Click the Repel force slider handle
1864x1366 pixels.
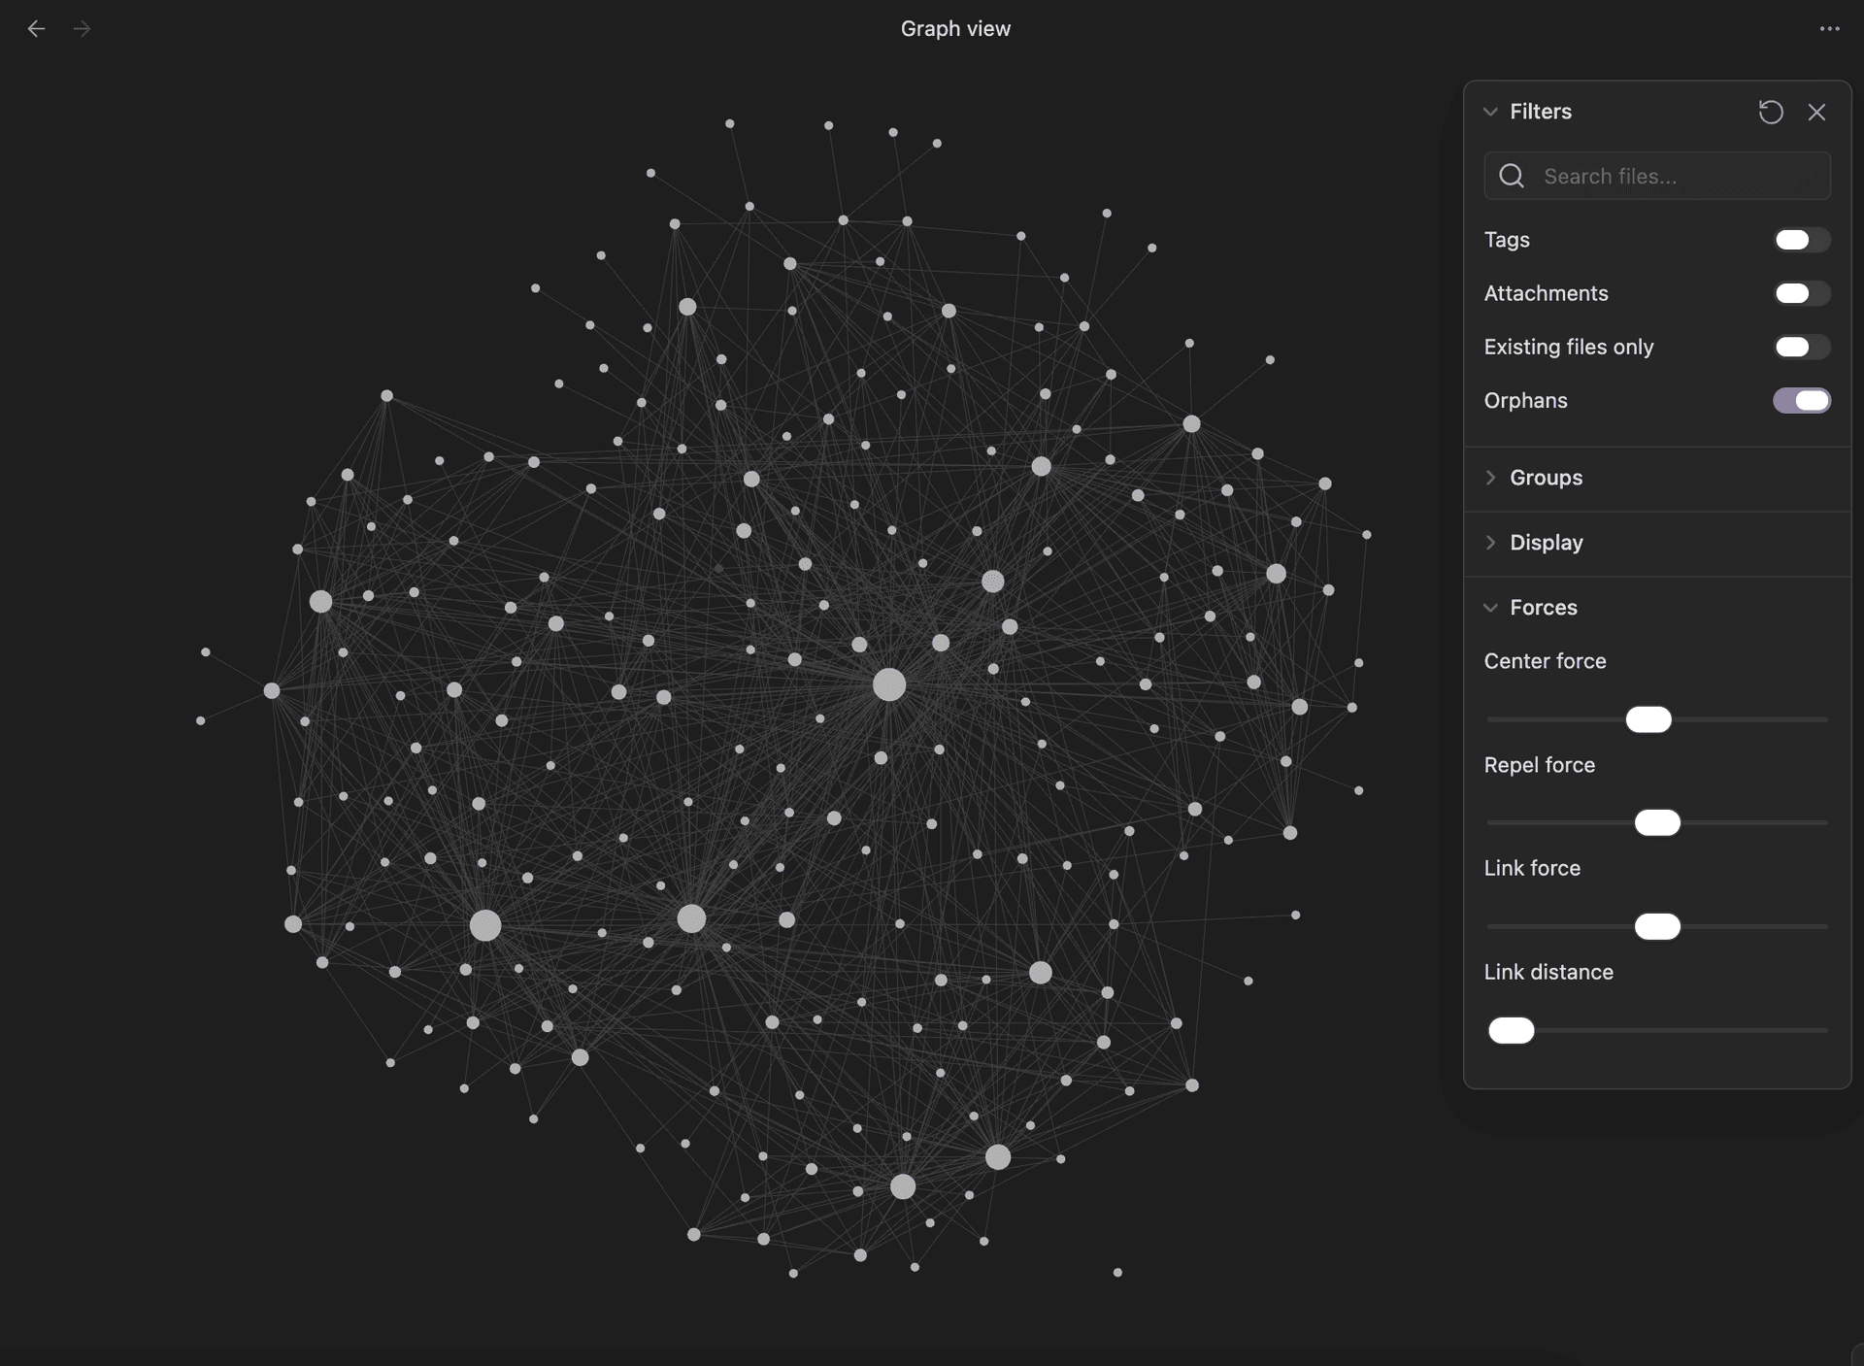[x=1656, y=823]
